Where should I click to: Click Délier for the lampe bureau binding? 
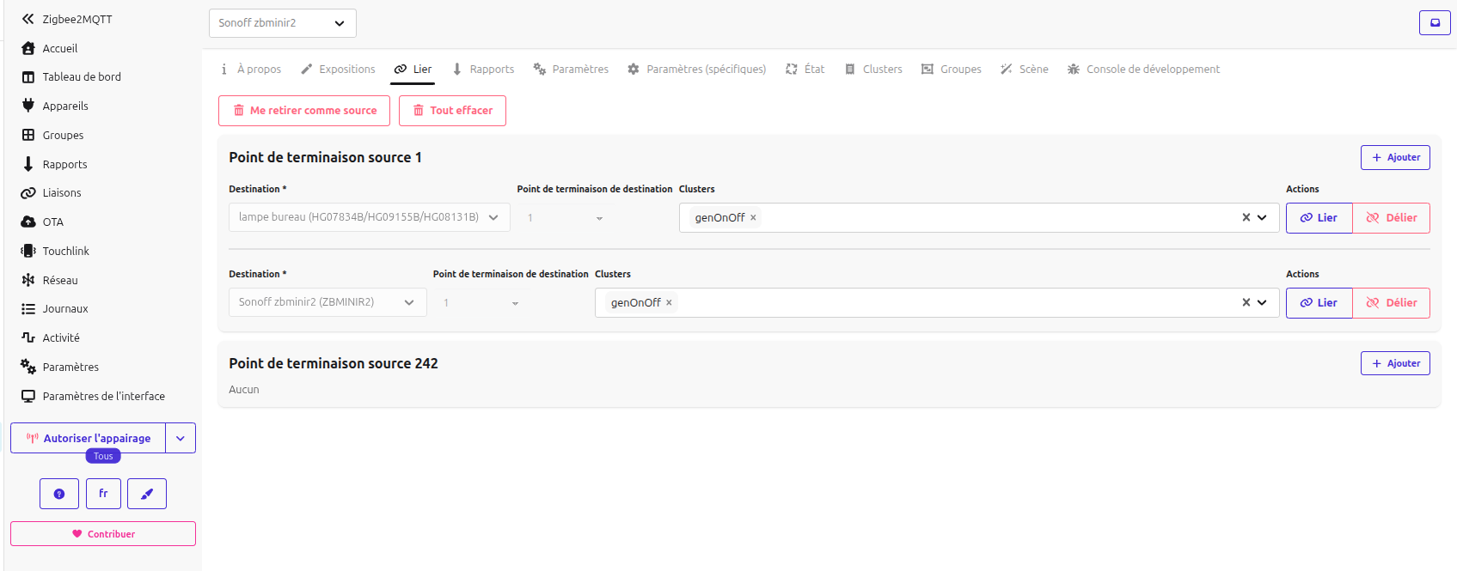coord(1391,218)
